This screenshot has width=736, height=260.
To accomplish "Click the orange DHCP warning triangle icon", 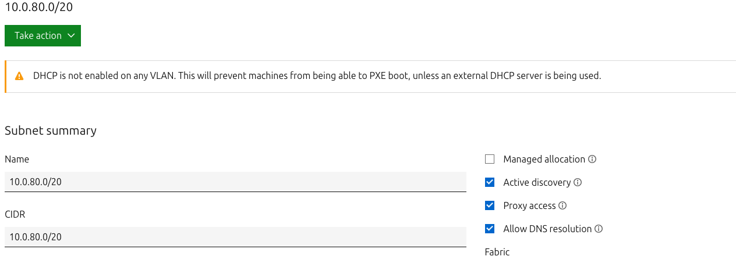I will [19, 76].
